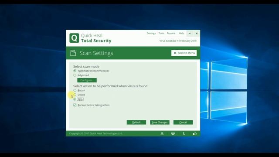Screen dimensions: 279x157
Task: Choose Delete action for viruses
Action: 75,95
